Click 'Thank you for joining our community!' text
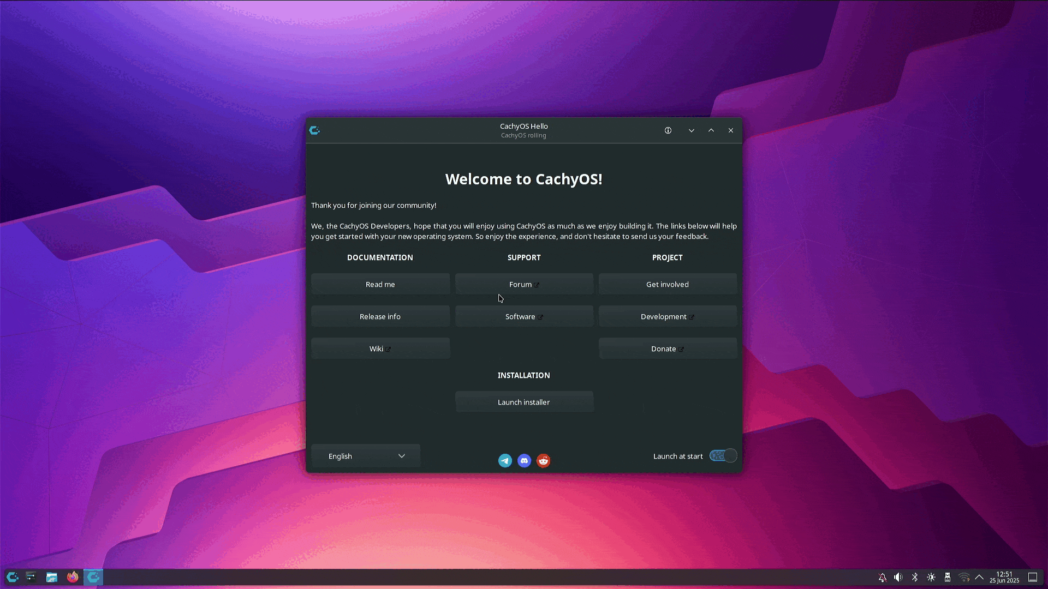 point(374,205)
